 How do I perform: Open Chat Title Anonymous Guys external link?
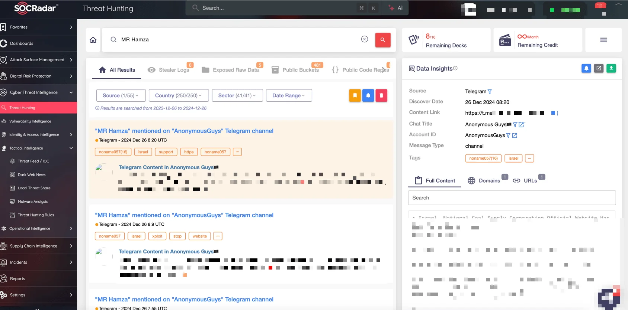[x=521, y=125]
